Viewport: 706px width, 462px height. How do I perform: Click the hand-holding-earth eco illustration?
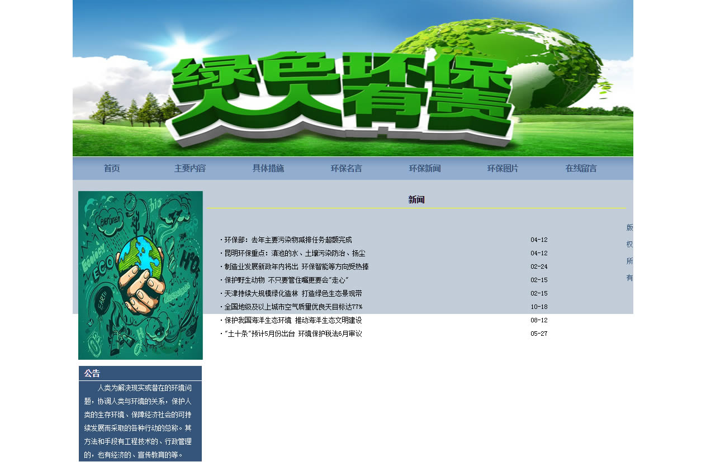click(x=140, y=275)
